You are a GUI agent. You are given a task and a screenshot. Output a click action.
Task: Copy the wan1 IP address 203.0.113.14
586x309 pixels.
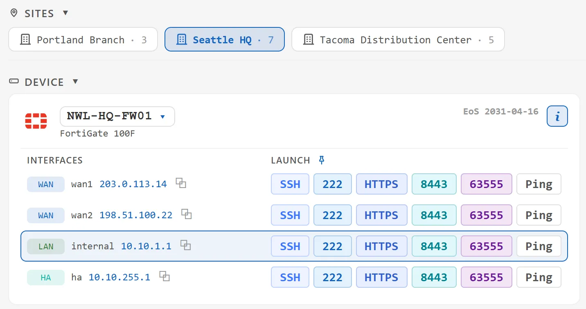pyautogui.click(x=181, y=183)
